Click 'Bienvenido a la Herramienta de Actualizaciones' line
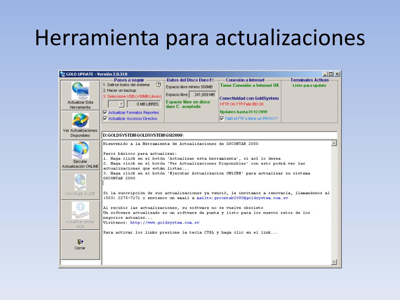The height and width of the screenshot is (300, 400). (180, 144)
